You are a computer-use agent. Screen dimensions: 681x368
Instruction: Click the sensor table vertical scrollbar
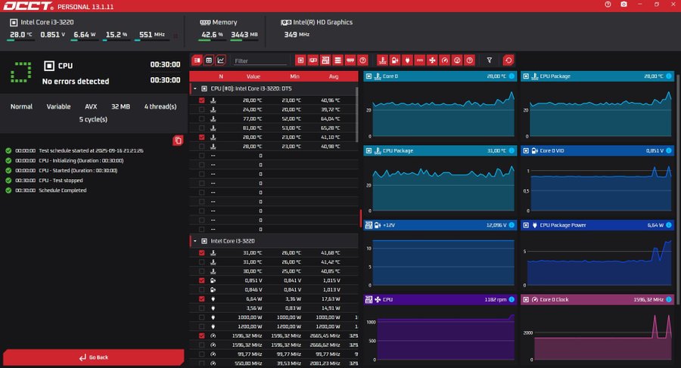(358, 113)
